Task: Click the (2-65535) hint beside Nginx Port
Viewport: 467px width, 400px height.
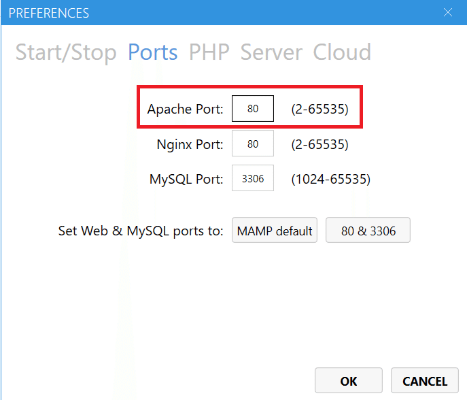Action: (x=319, y=144)
